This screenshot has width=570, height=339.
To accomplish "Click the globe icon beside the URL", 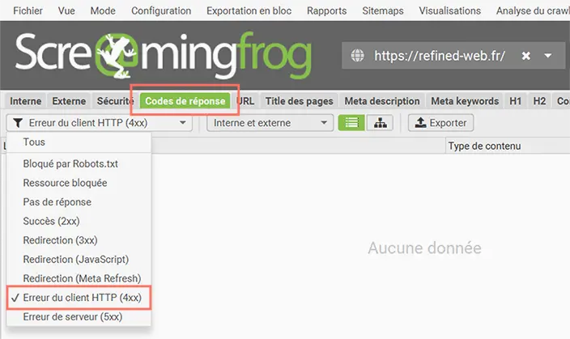I will [x=357, y=56].
